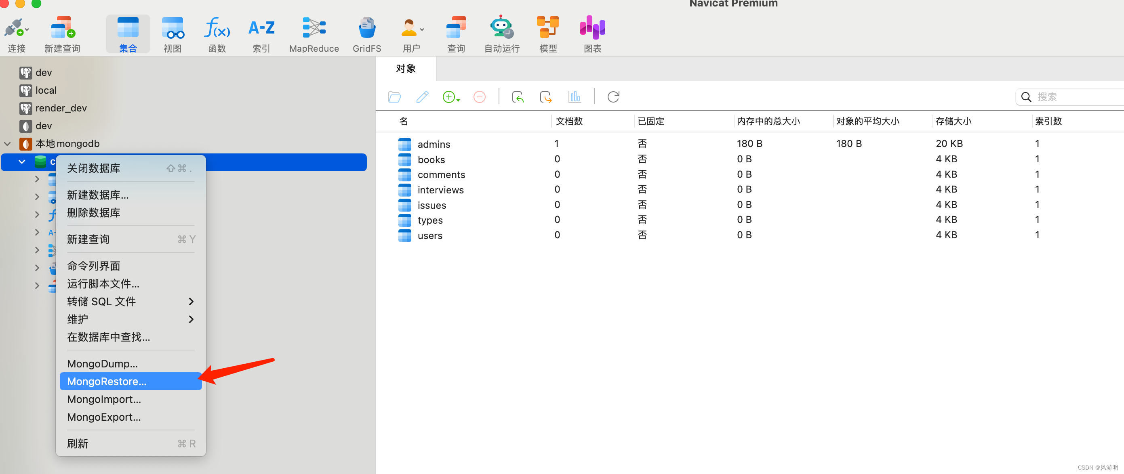Select the render_dev connection in sidebar
This screenshot has width=1124, height=474.
(x=61, y=108)
